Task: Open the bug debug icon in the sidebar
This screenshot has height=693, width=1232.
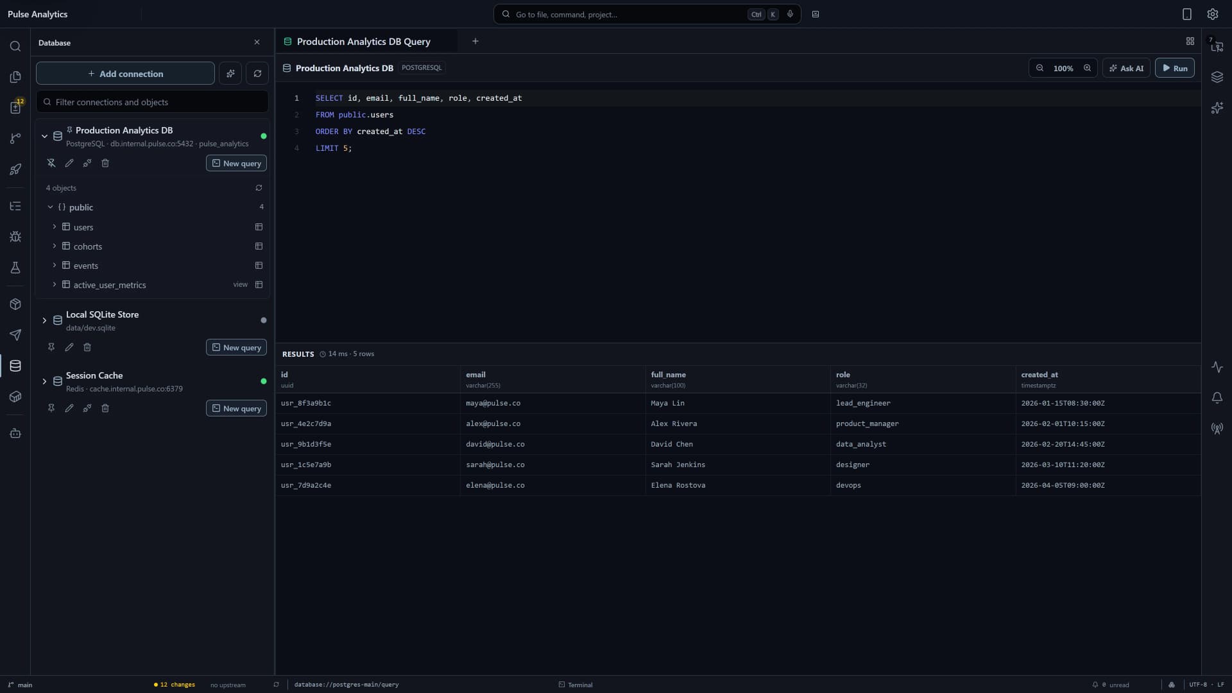Action: [15, 237]
